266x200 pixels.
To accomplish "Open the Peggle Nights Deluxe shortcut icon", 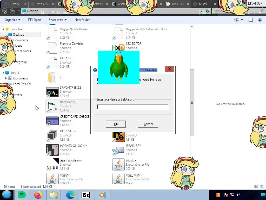I will (52, 33).
